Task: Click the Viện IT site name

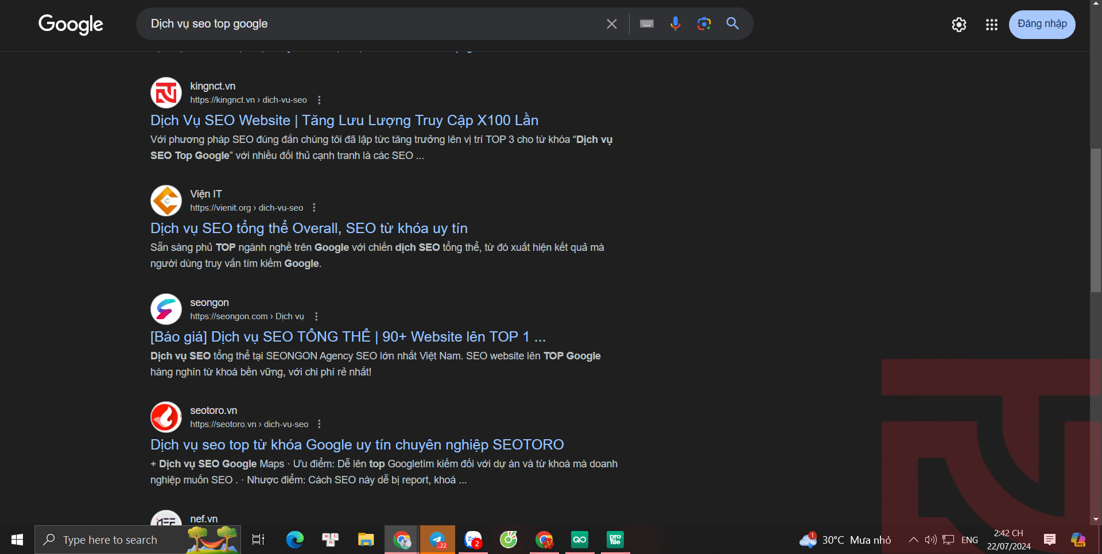Action: tap(206, 194)
